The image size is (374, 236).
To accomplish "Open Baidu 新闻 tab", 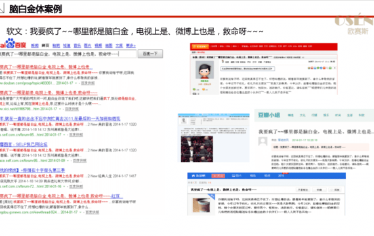I will click(x=35, y=45).
